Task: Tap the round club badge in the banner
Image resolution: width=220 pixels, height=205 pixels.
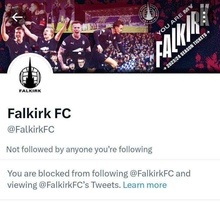Action: click(148, 13)
